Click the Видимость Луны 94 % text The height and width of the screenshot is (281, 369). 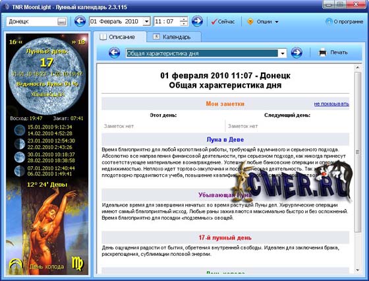[x=47, y=84]
